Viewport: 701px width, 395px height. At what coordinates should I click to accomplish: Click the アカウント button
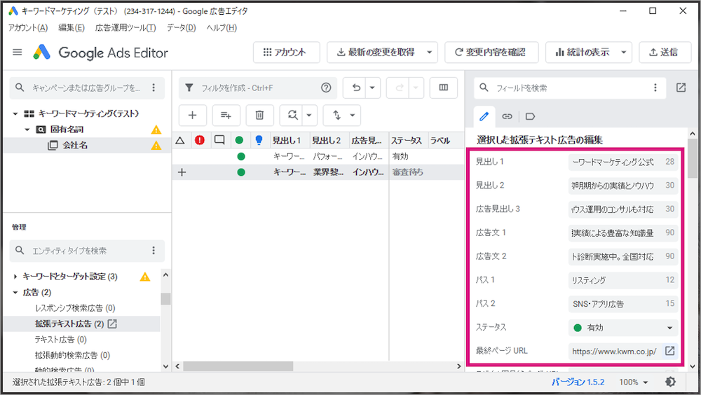(x=287, y=53)
